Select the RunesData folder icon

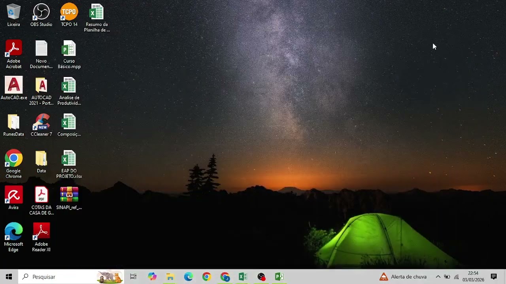[x=13, y=125]
